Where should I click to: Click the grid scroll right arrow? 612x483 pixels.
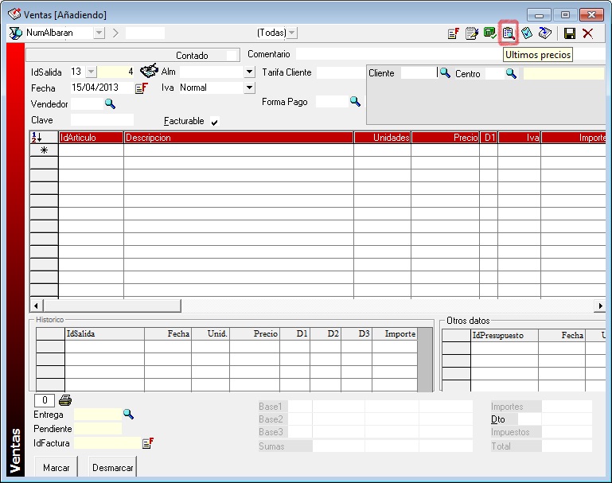point(600,306)
